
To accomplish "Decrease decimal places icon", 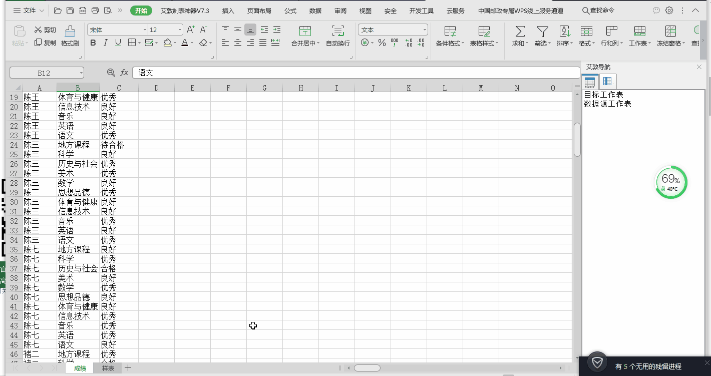I will tap(421, 43).
